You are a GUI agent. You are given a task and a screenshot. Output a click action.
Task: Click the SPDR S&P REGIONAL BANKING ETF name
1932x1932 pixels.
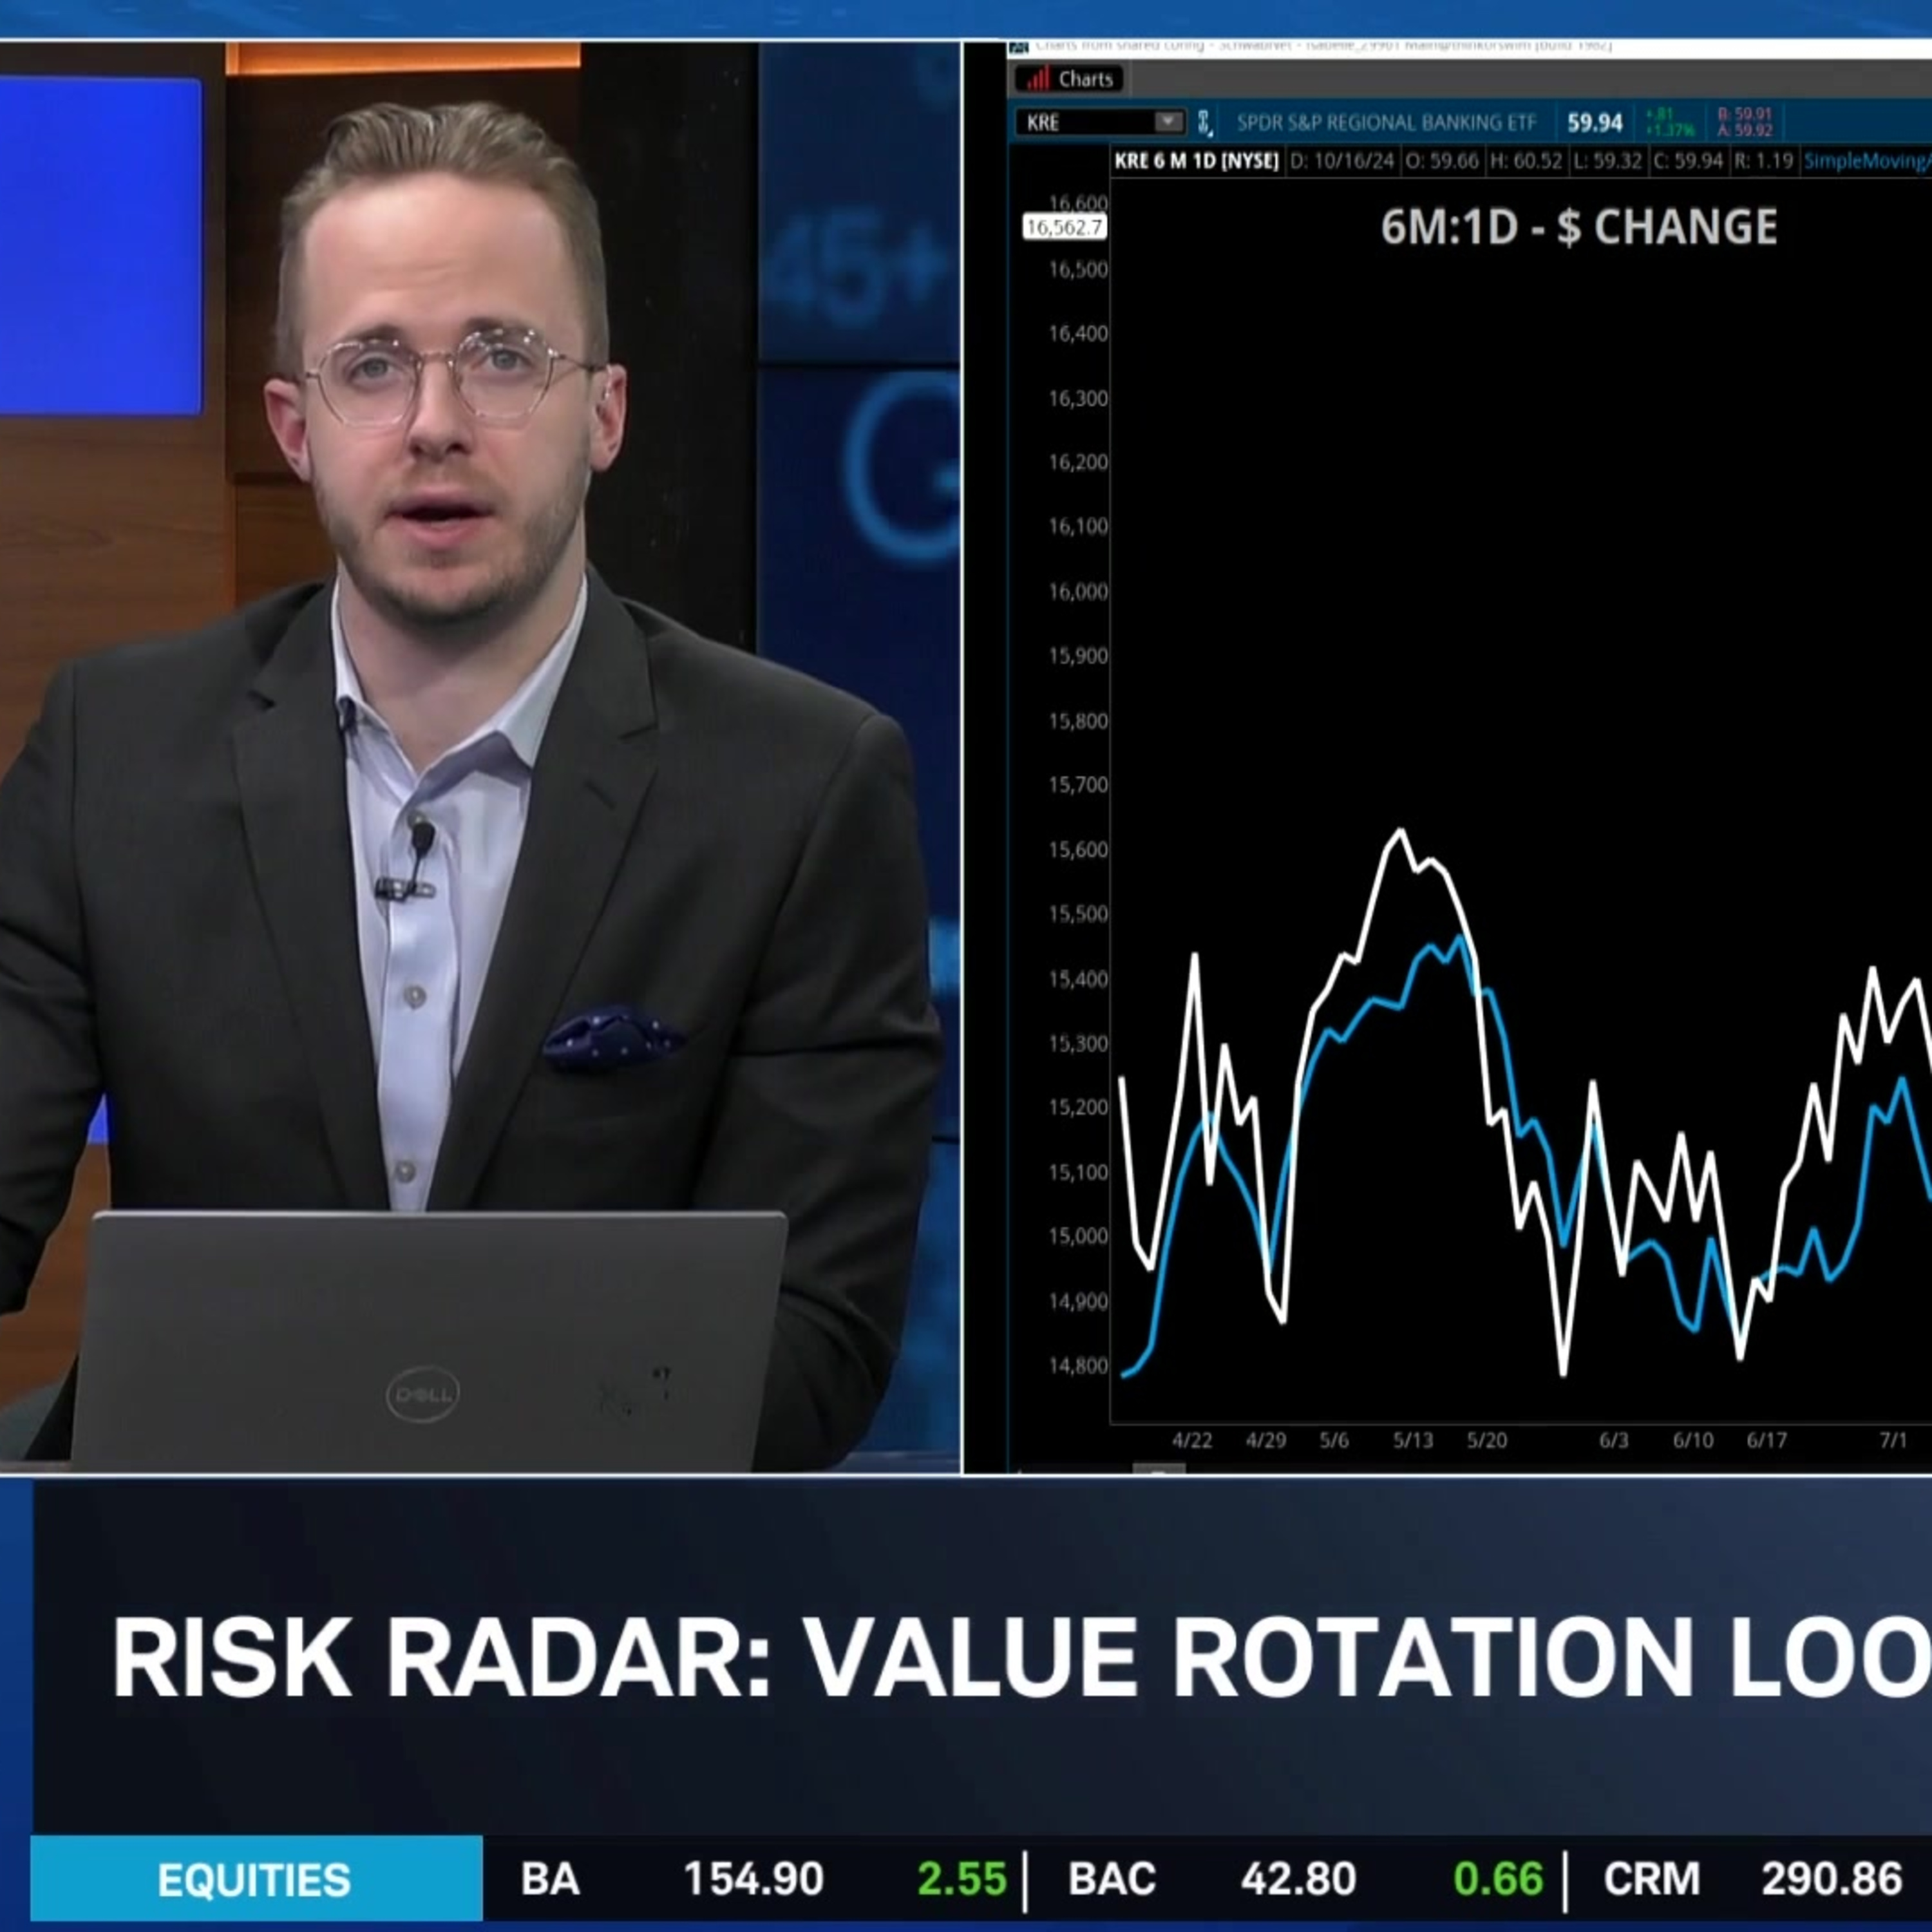(1386, 123)
